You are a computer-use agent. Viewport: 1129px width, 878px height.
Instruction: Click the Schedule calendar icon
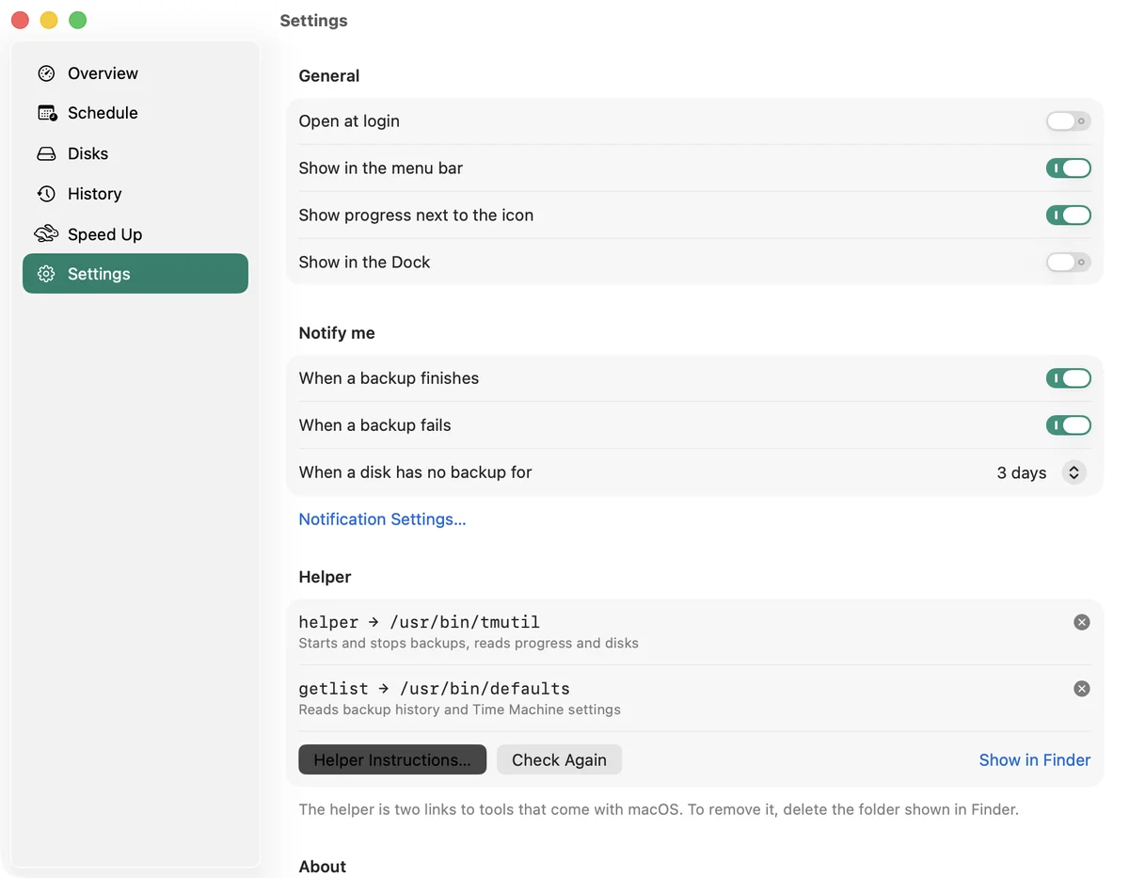click(47, 113)
